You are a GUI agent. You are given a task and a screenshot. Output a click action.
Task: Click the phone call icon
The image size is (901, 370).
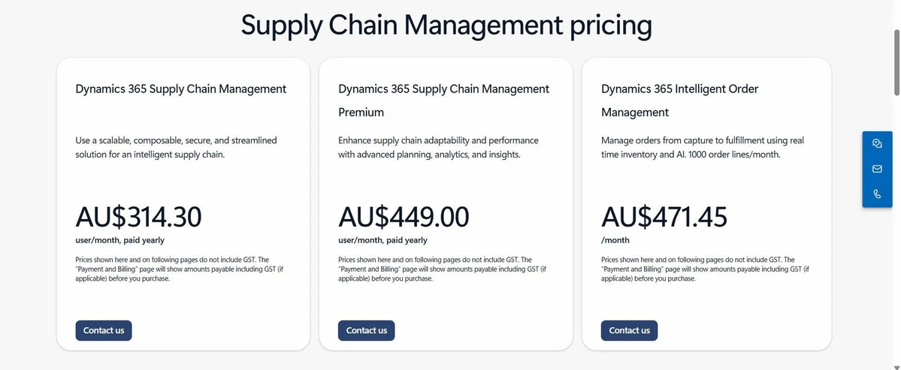[x=877, y=194]
